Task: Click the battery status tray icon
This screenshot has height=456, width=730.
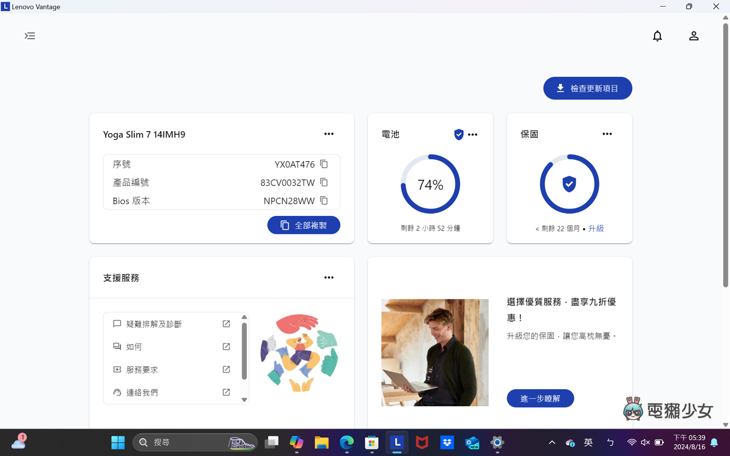Action: (x=659, y=442)
